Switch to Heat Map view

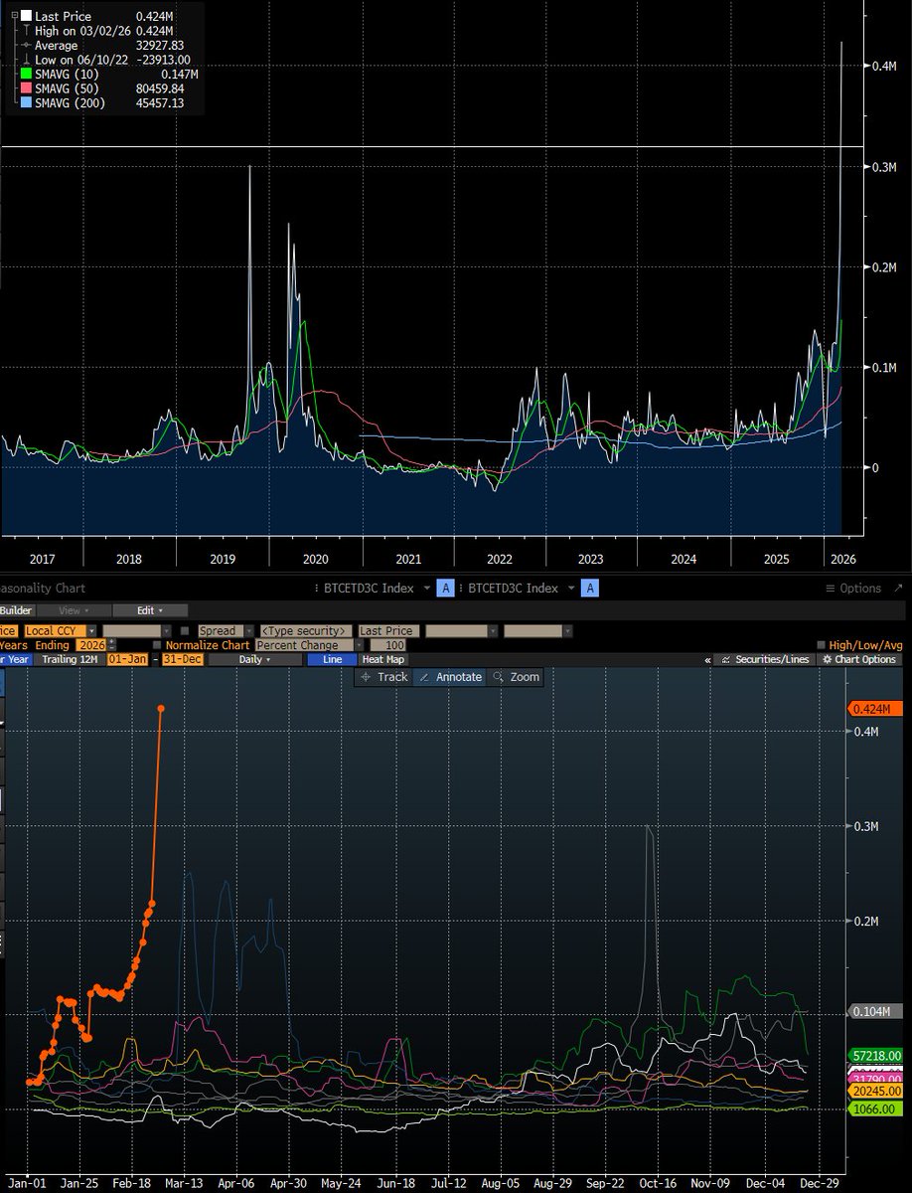(382, 659)
